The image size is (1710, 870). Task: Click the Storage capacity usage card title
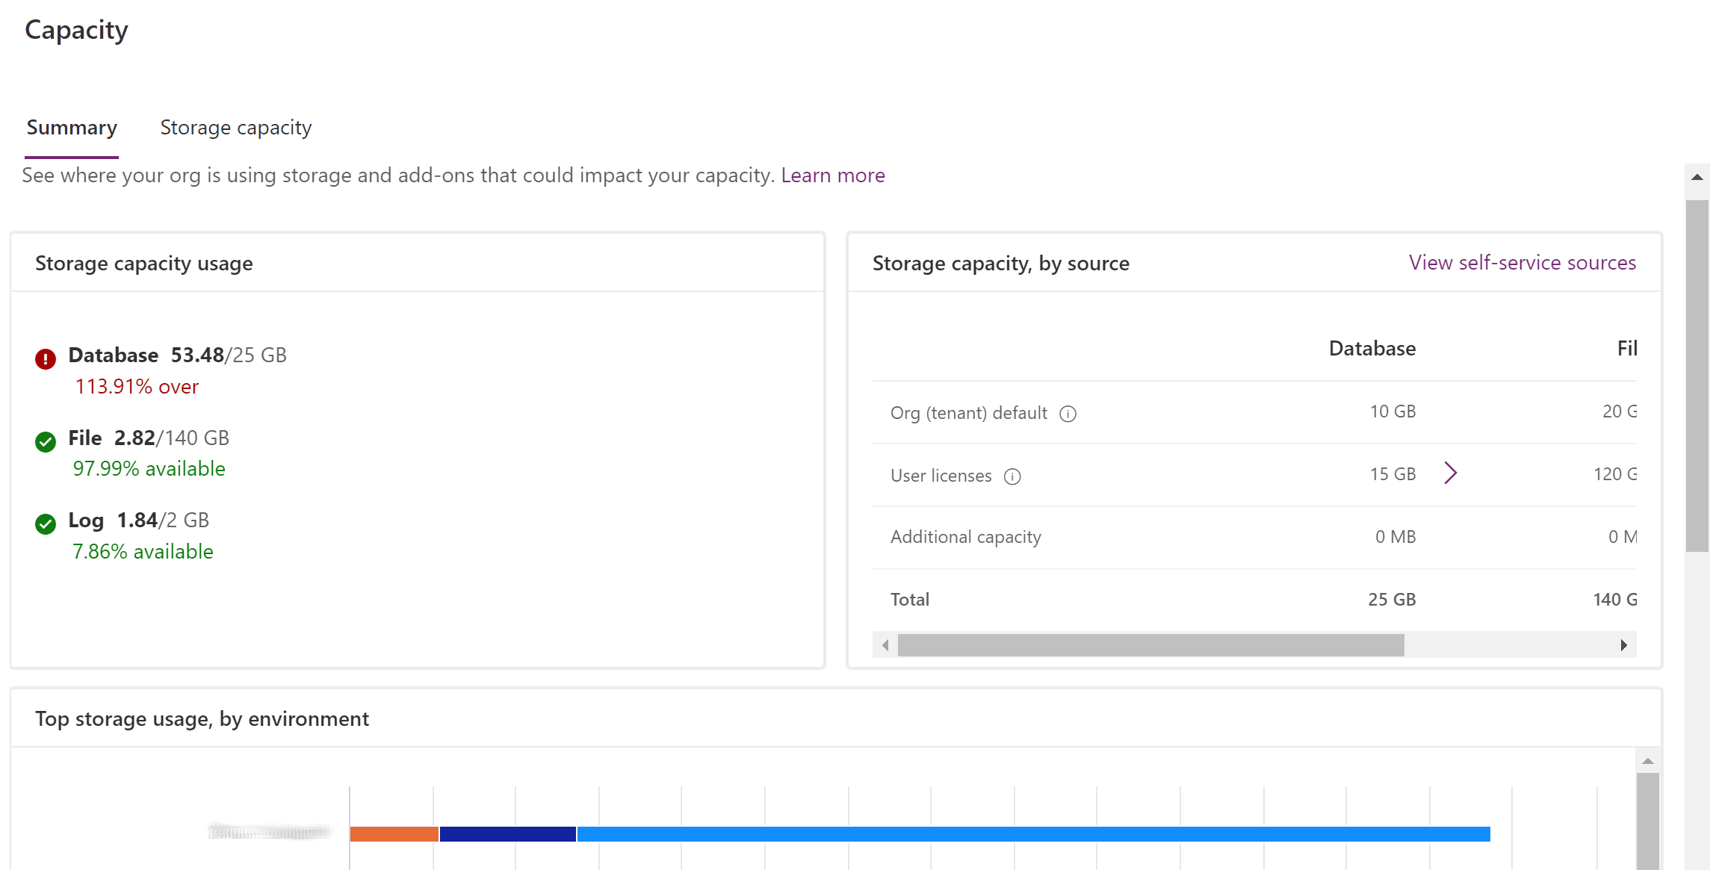coord(144,264)
